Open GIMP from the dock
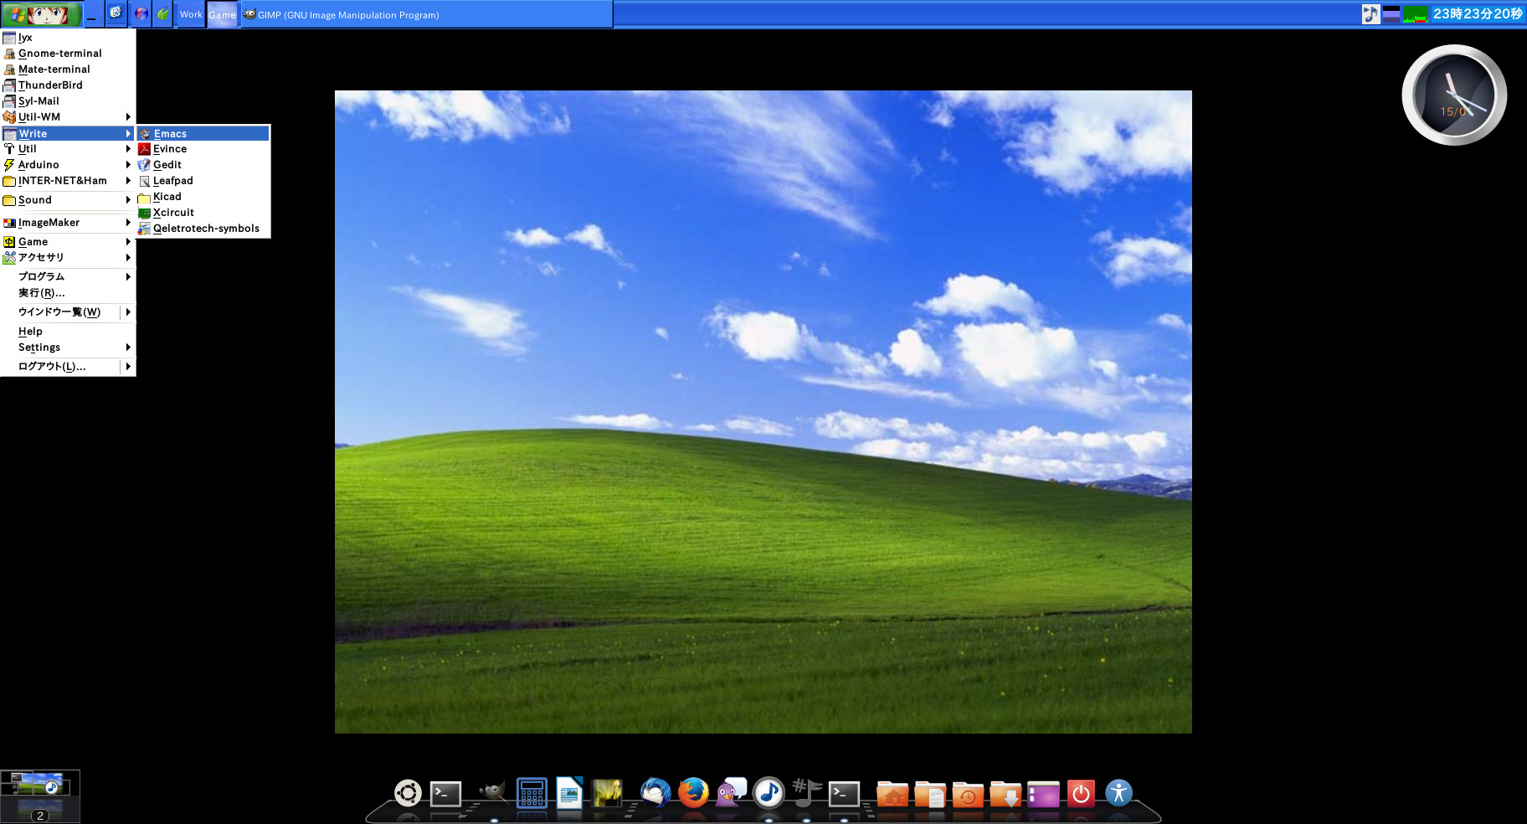Viewport: 1527px width, 824px height. coord(491,792)
